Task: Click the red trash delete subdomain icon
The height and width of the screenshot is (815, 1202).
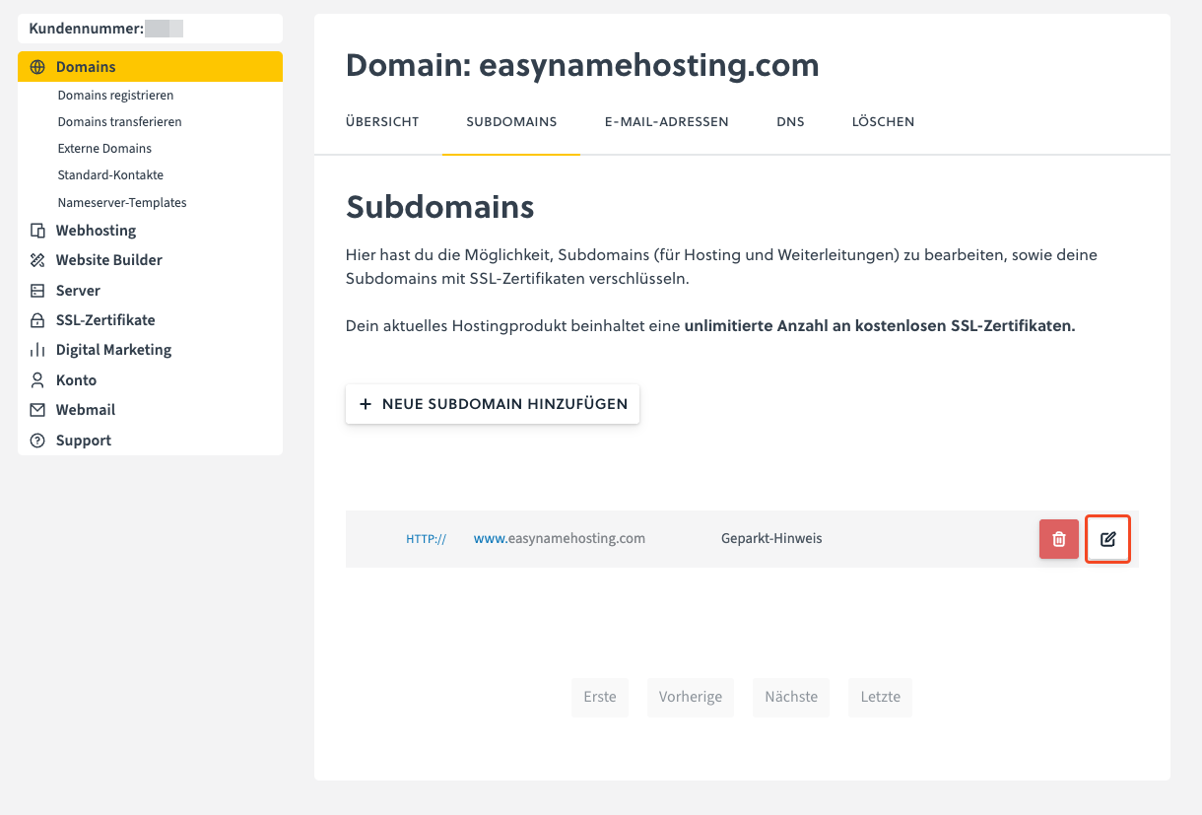Action: click(1058, 539)
